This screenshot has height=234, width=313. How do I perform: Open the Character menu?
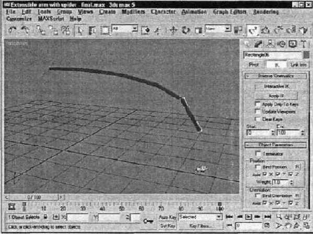(x=163, y=12)
